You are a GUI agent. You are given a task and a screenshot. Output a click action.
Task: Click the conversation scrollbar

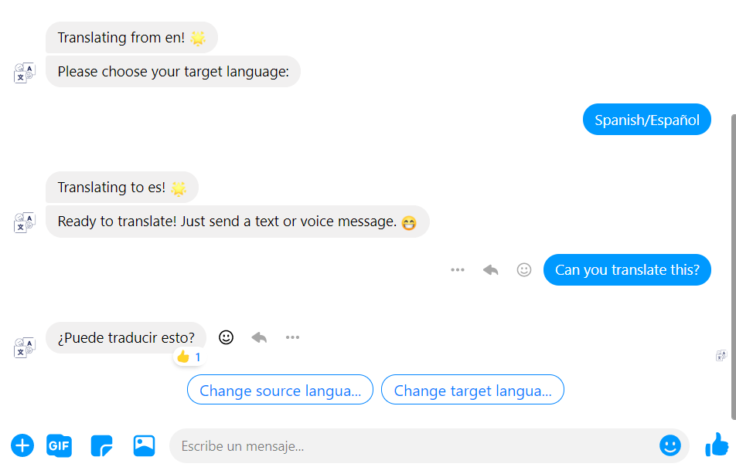coord(733,266)
